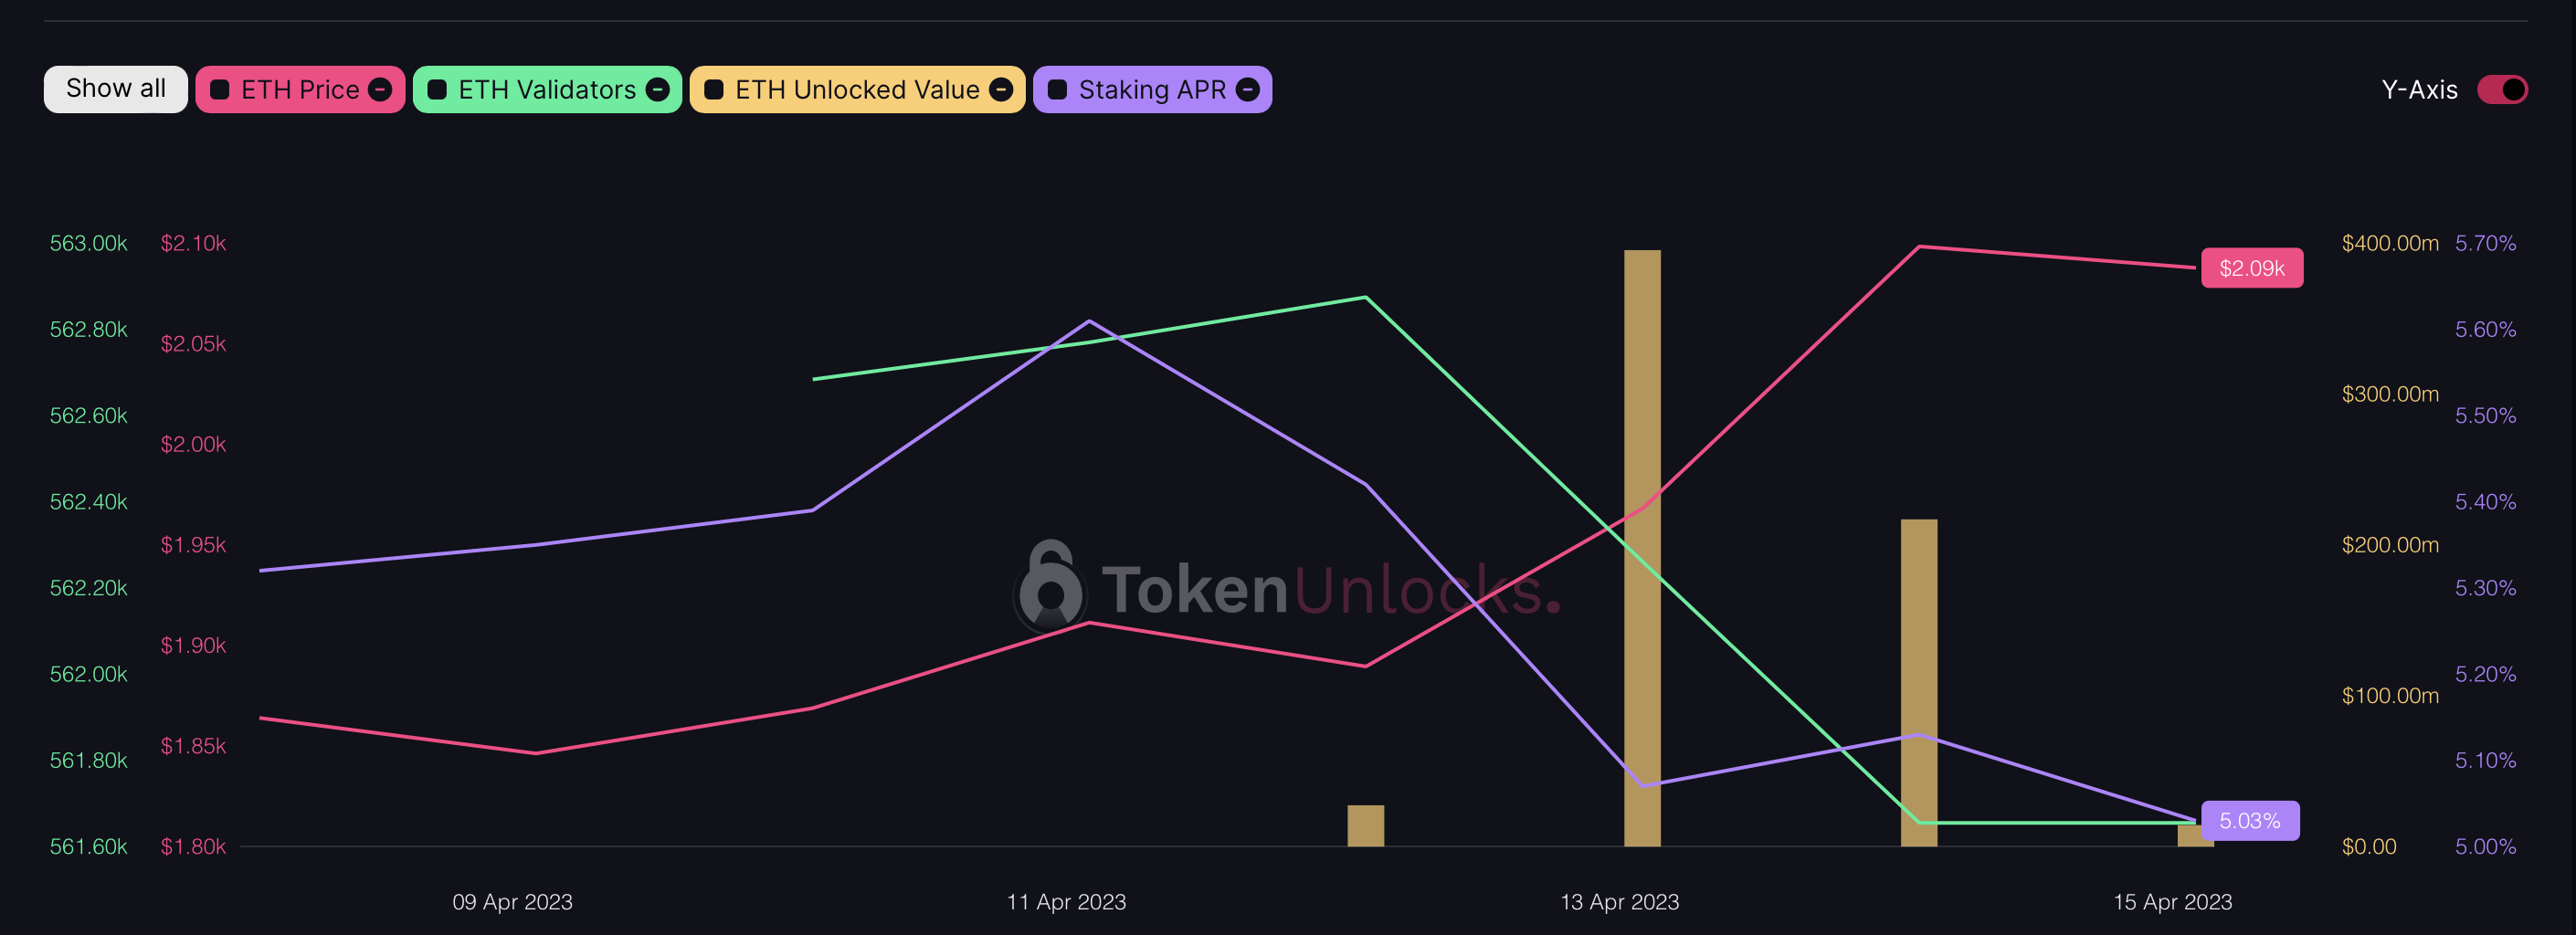Click the purple 5.03% APR badge
Screen dimensions: 2576x935
[2252, 820]
